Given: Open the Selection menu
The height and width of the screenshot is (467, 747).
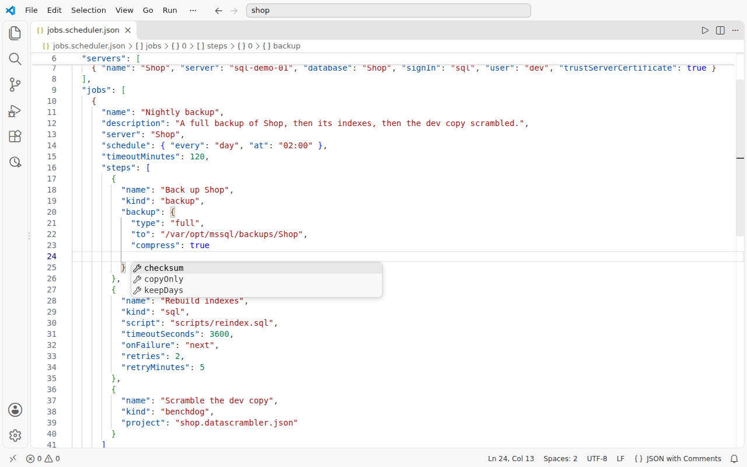Looking at the screenshot, I should [89, 11].
